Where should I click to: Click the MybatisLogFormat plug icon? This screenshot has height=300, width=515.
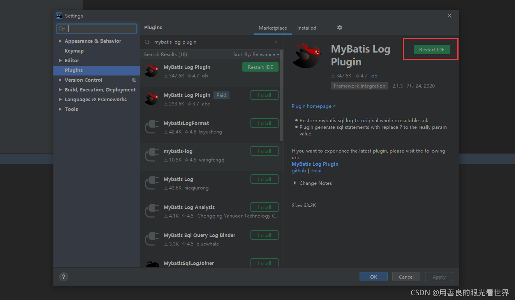[x=152, y=127]
